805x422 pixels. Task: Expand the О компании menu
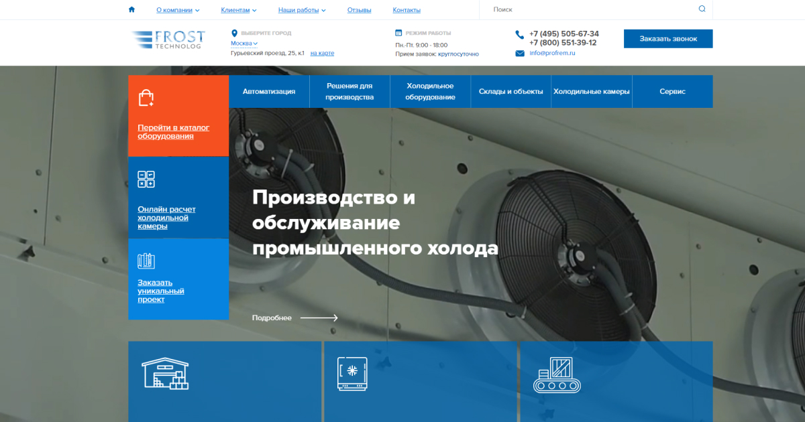tap(178, 10)
